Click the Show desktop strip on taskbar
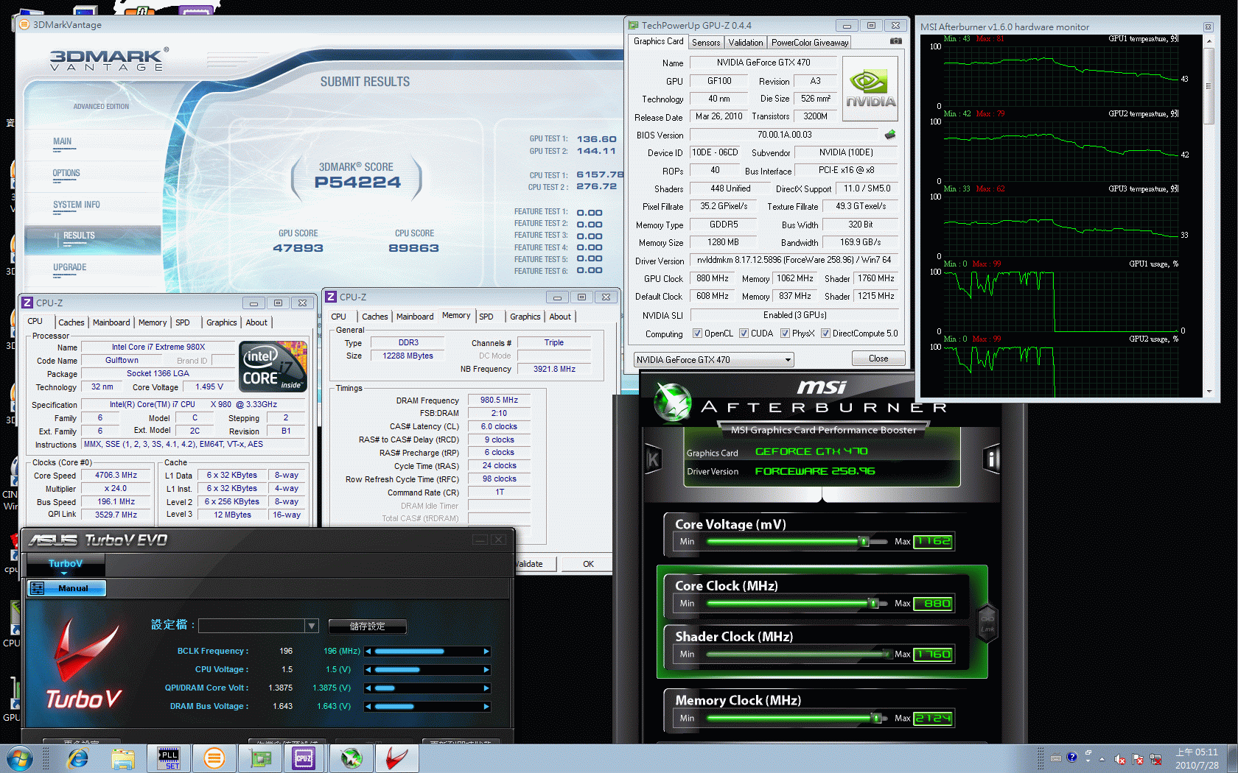The height and width of the screenshot is (773, 1238). point(1232,758)
